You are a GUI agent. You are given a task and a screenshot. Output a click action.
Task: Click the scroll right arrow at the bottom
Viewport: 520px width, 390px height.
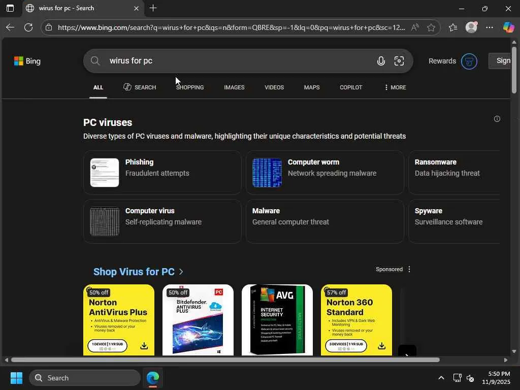505,360
